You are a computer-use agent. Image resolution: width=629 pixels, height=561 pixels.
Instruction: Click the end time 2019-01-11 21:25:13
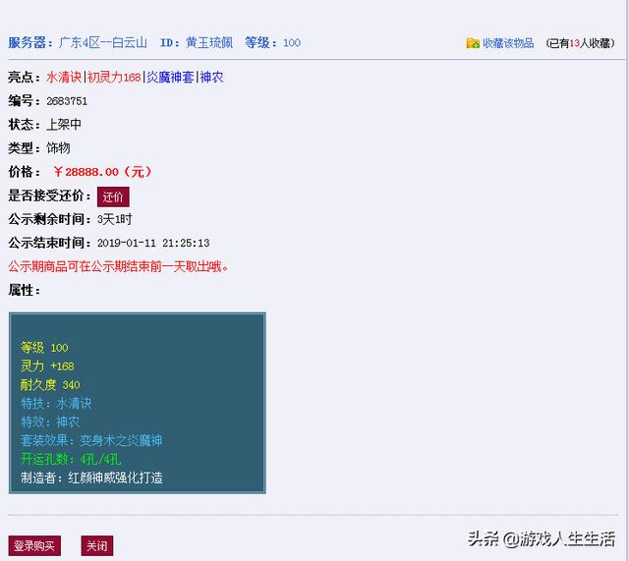pyautogui.click(x=152, y=243)
